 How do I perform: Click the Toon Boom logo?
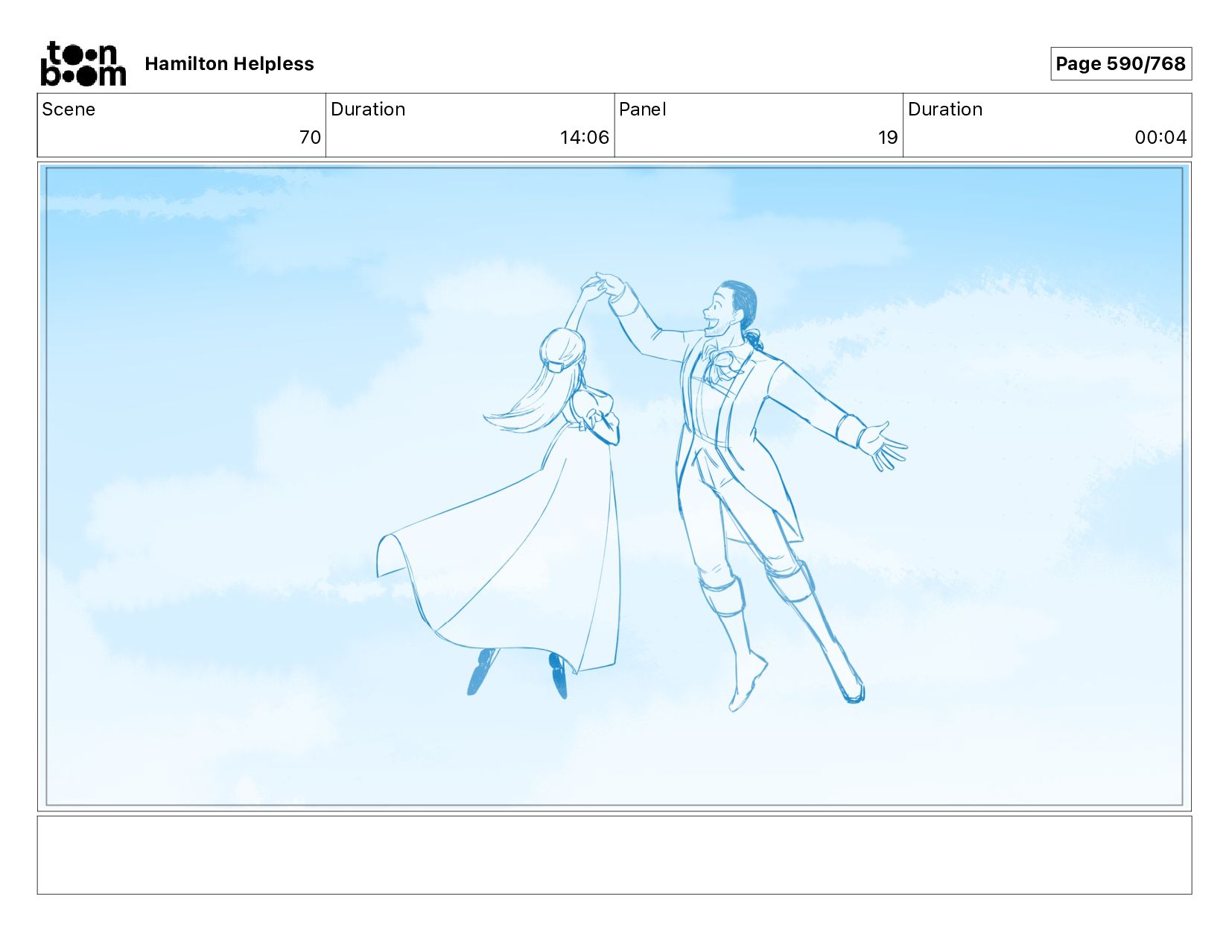[x=83, y=64]
